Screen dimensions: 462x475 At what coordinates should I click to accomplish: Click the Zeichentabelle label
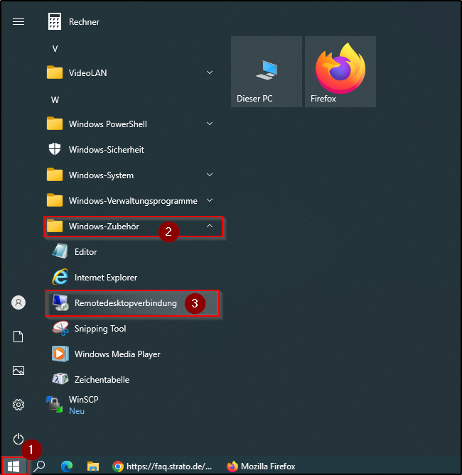pos(102,380)
